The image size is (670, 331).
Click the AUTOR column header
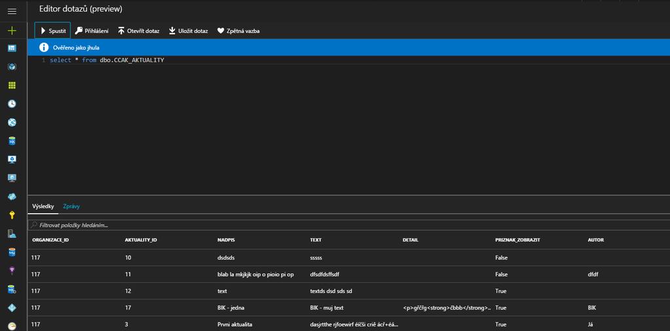(x=595, y=240)
